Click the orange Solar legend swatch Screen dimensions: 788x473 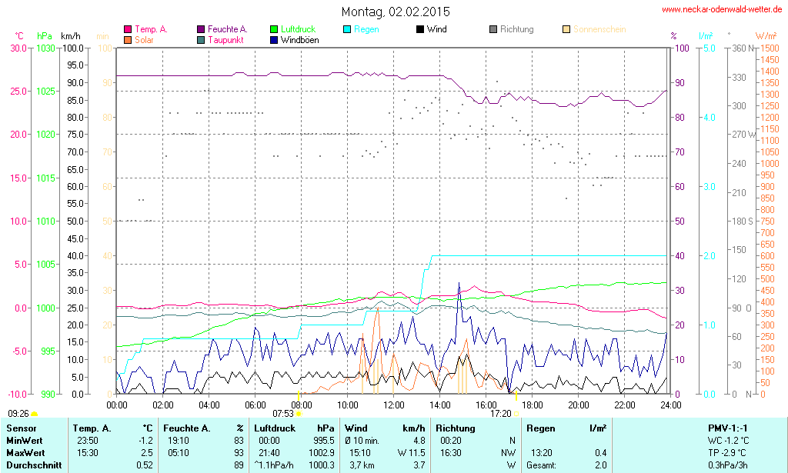(128, 39)
